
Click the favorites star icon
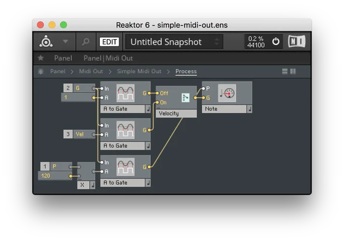click(41, 58)
